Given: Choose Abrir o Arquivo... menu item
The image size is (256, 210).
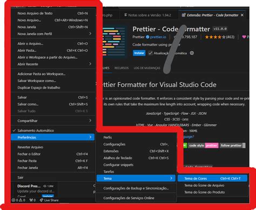Looking at the screenshot, I should [x=53, y=44].
